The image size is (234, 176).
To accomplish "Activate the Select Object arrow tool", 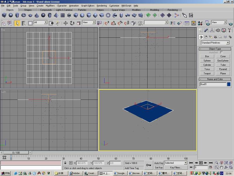I will coord(17,23).
